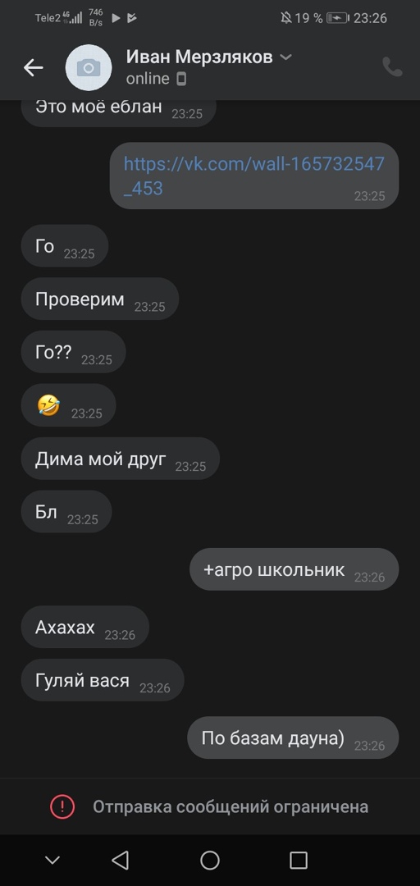Viewport: 420px width, 886px height.
Task: Open recent apps with the square button
Action: click(x=299, y=860)
